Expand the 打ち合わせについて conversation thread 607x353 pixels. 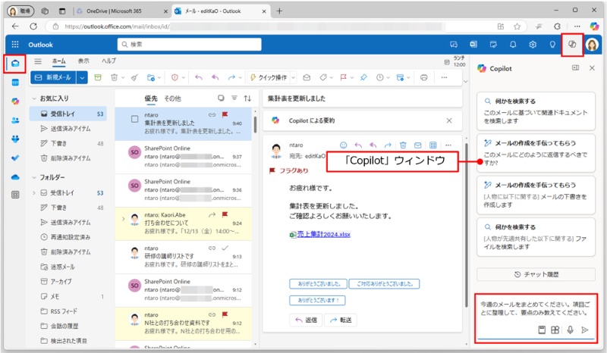123,219
